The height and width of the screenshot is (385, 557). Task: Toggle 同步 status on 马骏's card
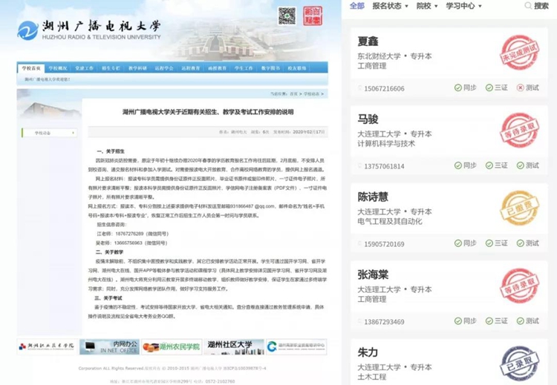[465, 166]
